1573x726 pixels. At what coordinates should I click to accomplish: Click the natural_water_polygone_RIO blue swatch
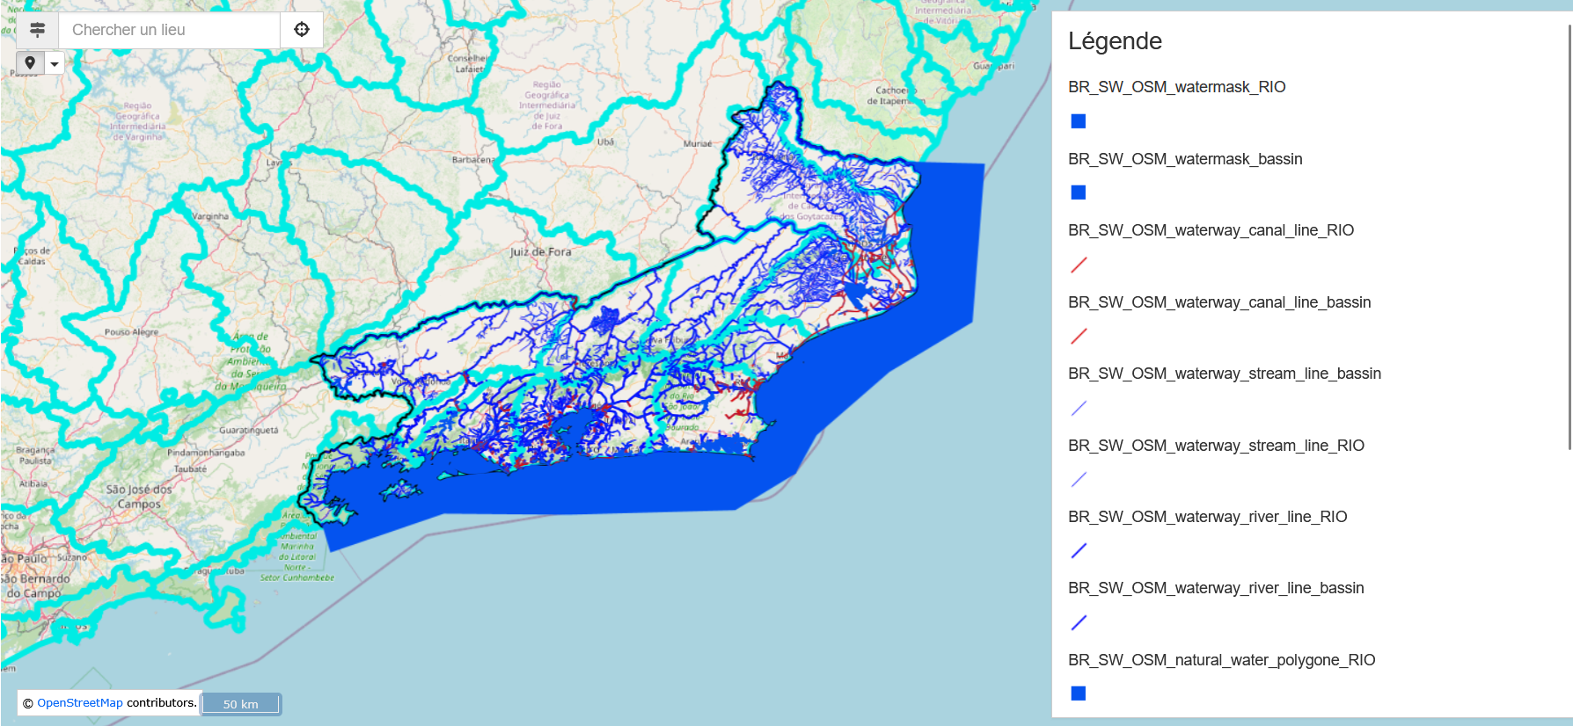(x=1079, y=693)
